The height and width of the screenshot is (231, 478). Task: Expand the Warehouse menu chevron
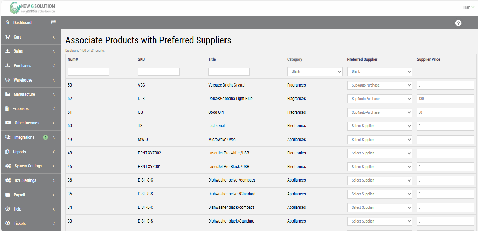tap(53, 80)
